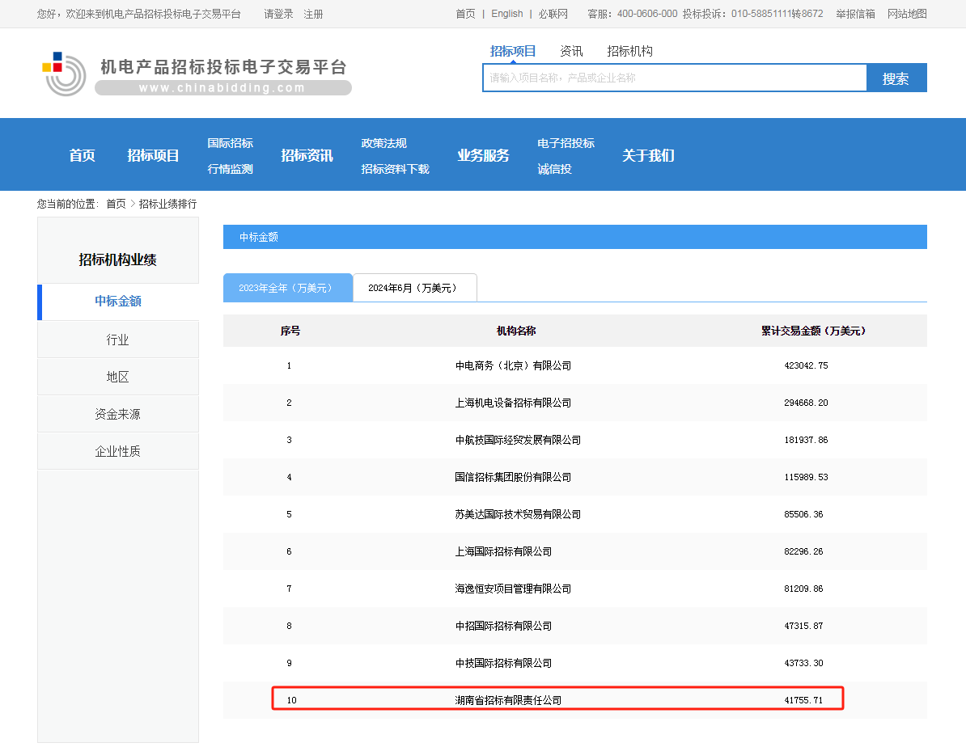Click the amount value 47315.87
This screenshot has width=966, height=747.
coord(803,627)
